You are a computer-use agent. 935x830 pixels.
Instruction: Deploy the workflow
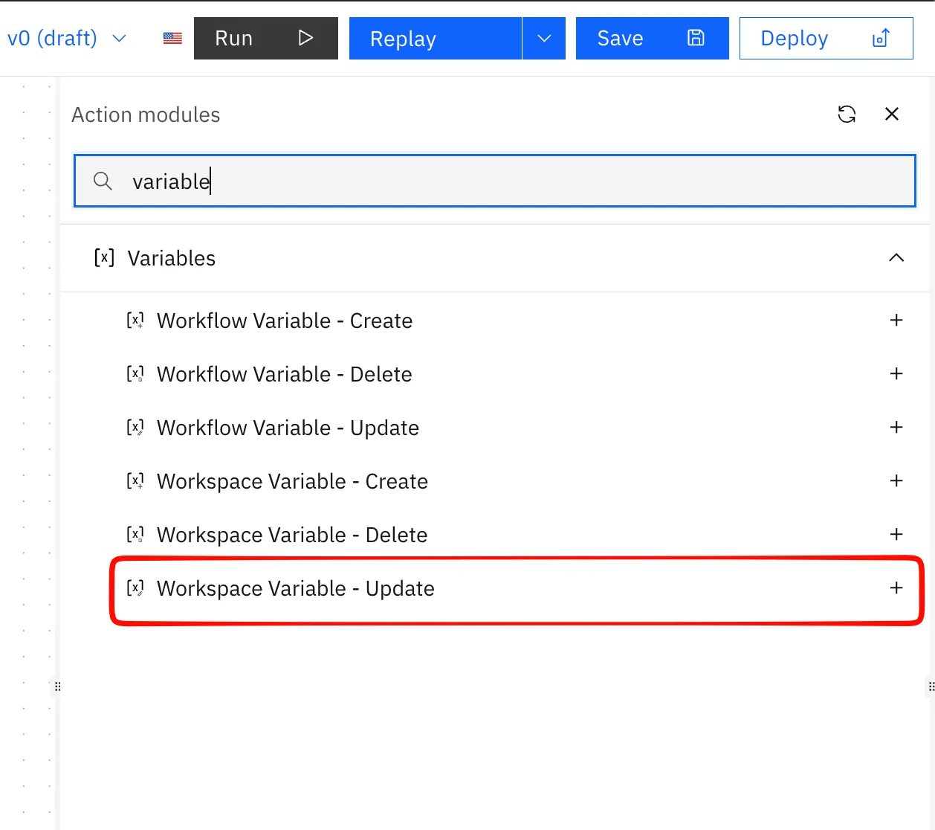coord(826,38)
